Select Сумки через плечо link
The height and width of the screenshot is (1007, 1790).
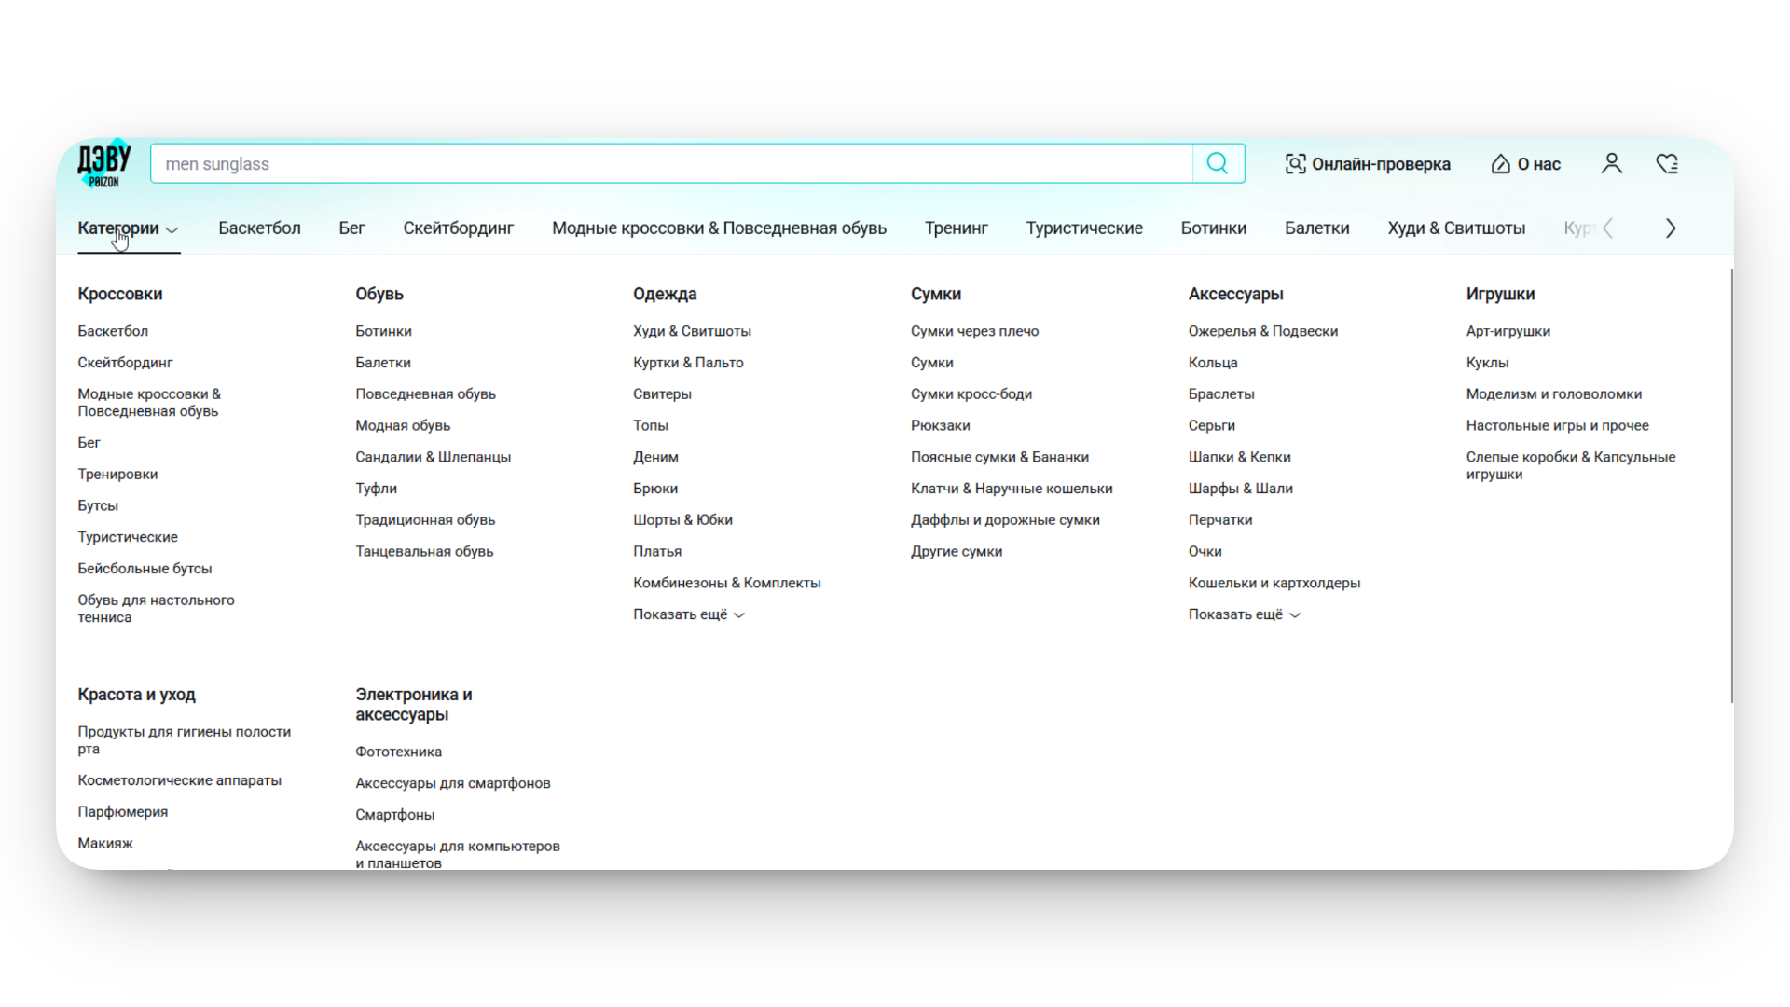[x=974, y=331]
